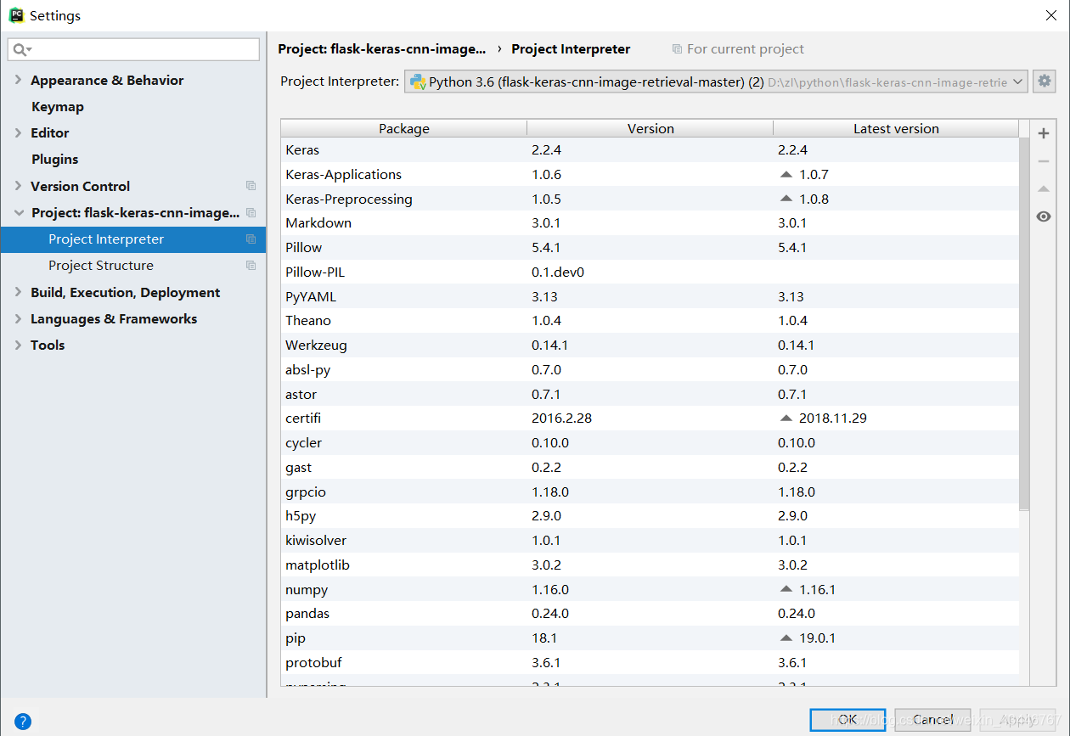
Task: Expand the Editor section
Action: [19, 132]
